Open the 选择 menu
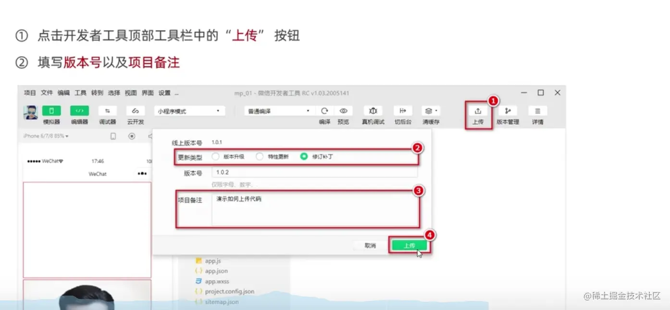Viewport: 670px width, 310px height. pos(114,93)
